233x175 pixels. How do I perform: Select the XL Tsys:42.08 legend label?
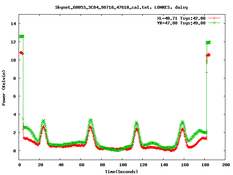[x=183, y=17]
